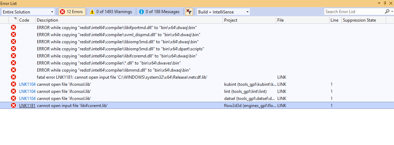Toggle the Messages filter button

click(x=159, y=12)
